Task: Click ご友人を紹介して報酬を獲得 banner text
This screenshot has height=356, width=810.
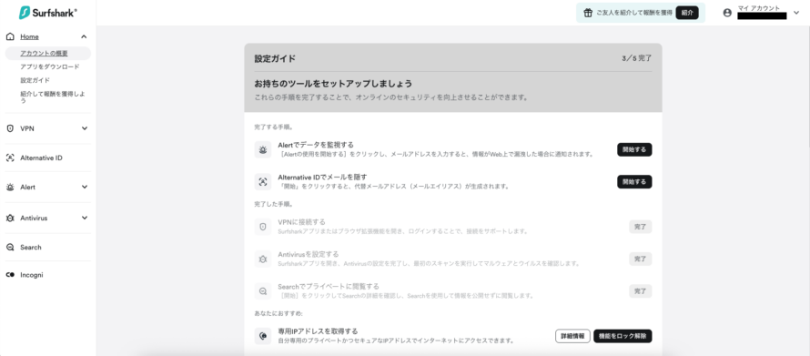Action: coord(634,14)
